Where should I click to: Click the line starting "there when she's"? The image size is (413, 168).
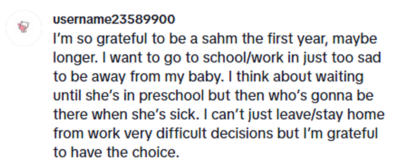pyautogui.click(x=218, y=115)
